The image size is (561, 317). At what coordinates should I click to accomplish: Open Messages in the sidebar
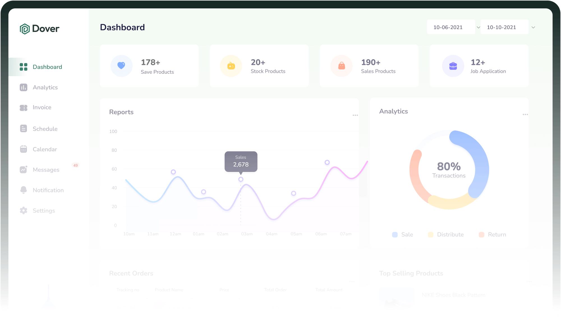pos(46,170)
